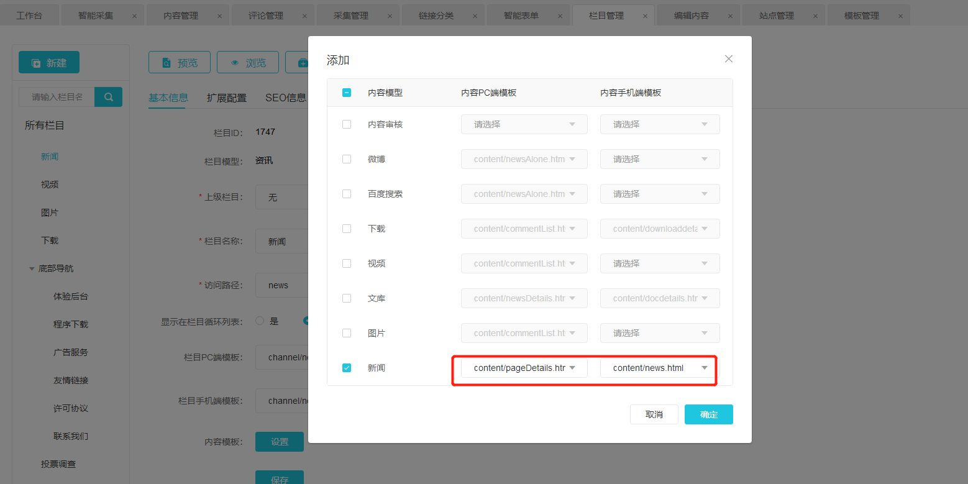Image resolution: width=968 pixels, height=484 pixels.
Task: Open the PC template dropdown for the 图片 row
Action: pyautogui.click(x=524, y=333)
